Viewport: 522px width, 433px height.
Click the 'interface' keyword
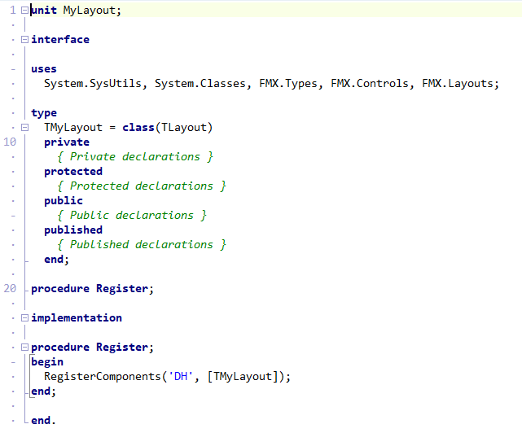60,40
